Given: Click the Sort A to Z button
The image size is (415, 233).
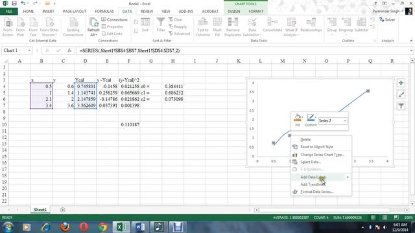Looking at the screenshot, I should click(x=136, y=22).
